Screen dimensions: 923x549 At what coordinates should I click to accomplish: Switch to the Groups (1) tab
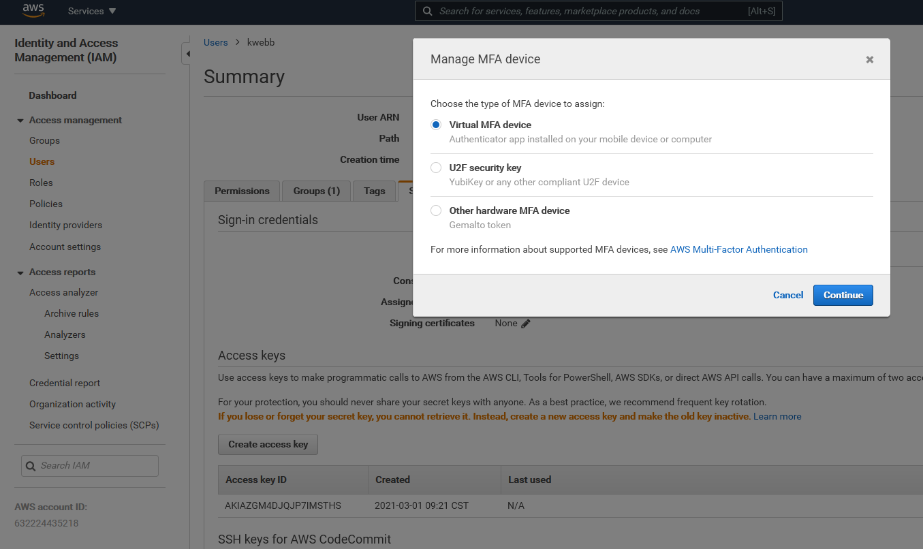tap(316, 191)
